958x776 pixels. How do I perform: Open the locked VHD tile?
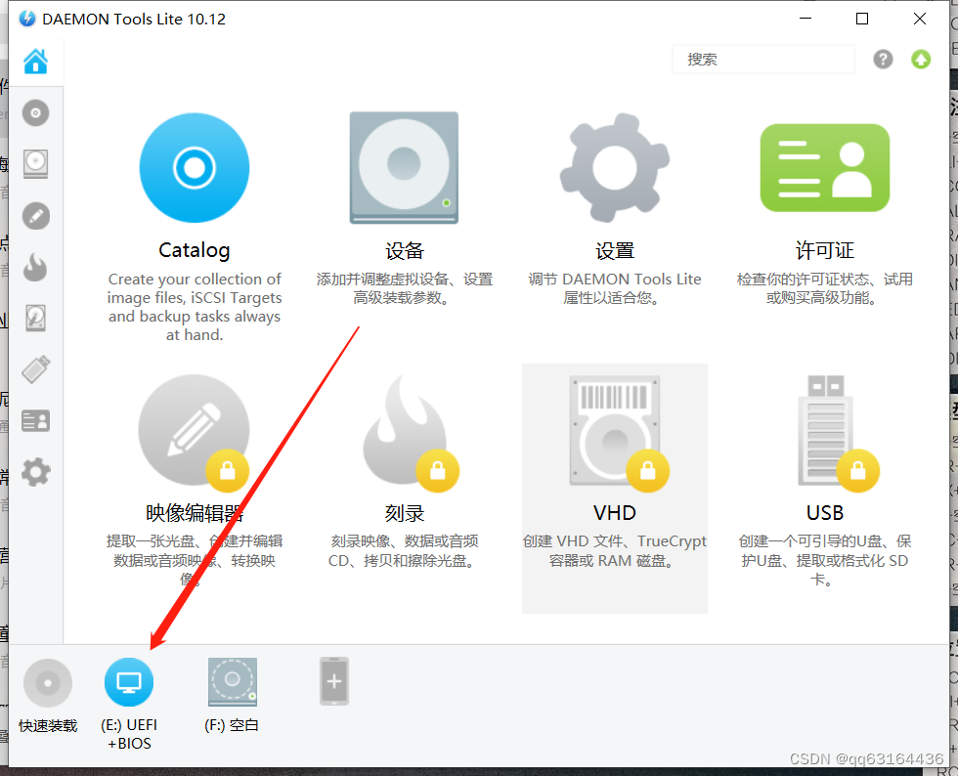[615, 488]
